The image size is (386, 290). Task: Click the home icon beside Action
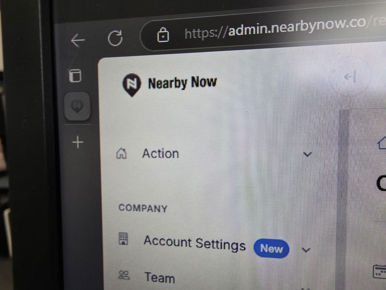(122, 153)
